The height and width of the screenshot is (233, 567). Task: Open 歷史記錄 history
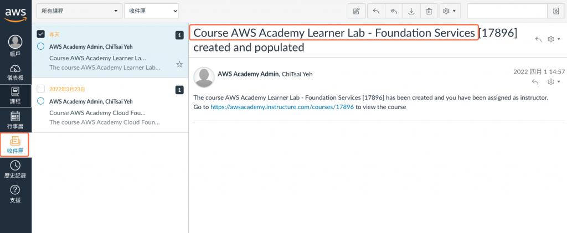click(x=15, y=169)
